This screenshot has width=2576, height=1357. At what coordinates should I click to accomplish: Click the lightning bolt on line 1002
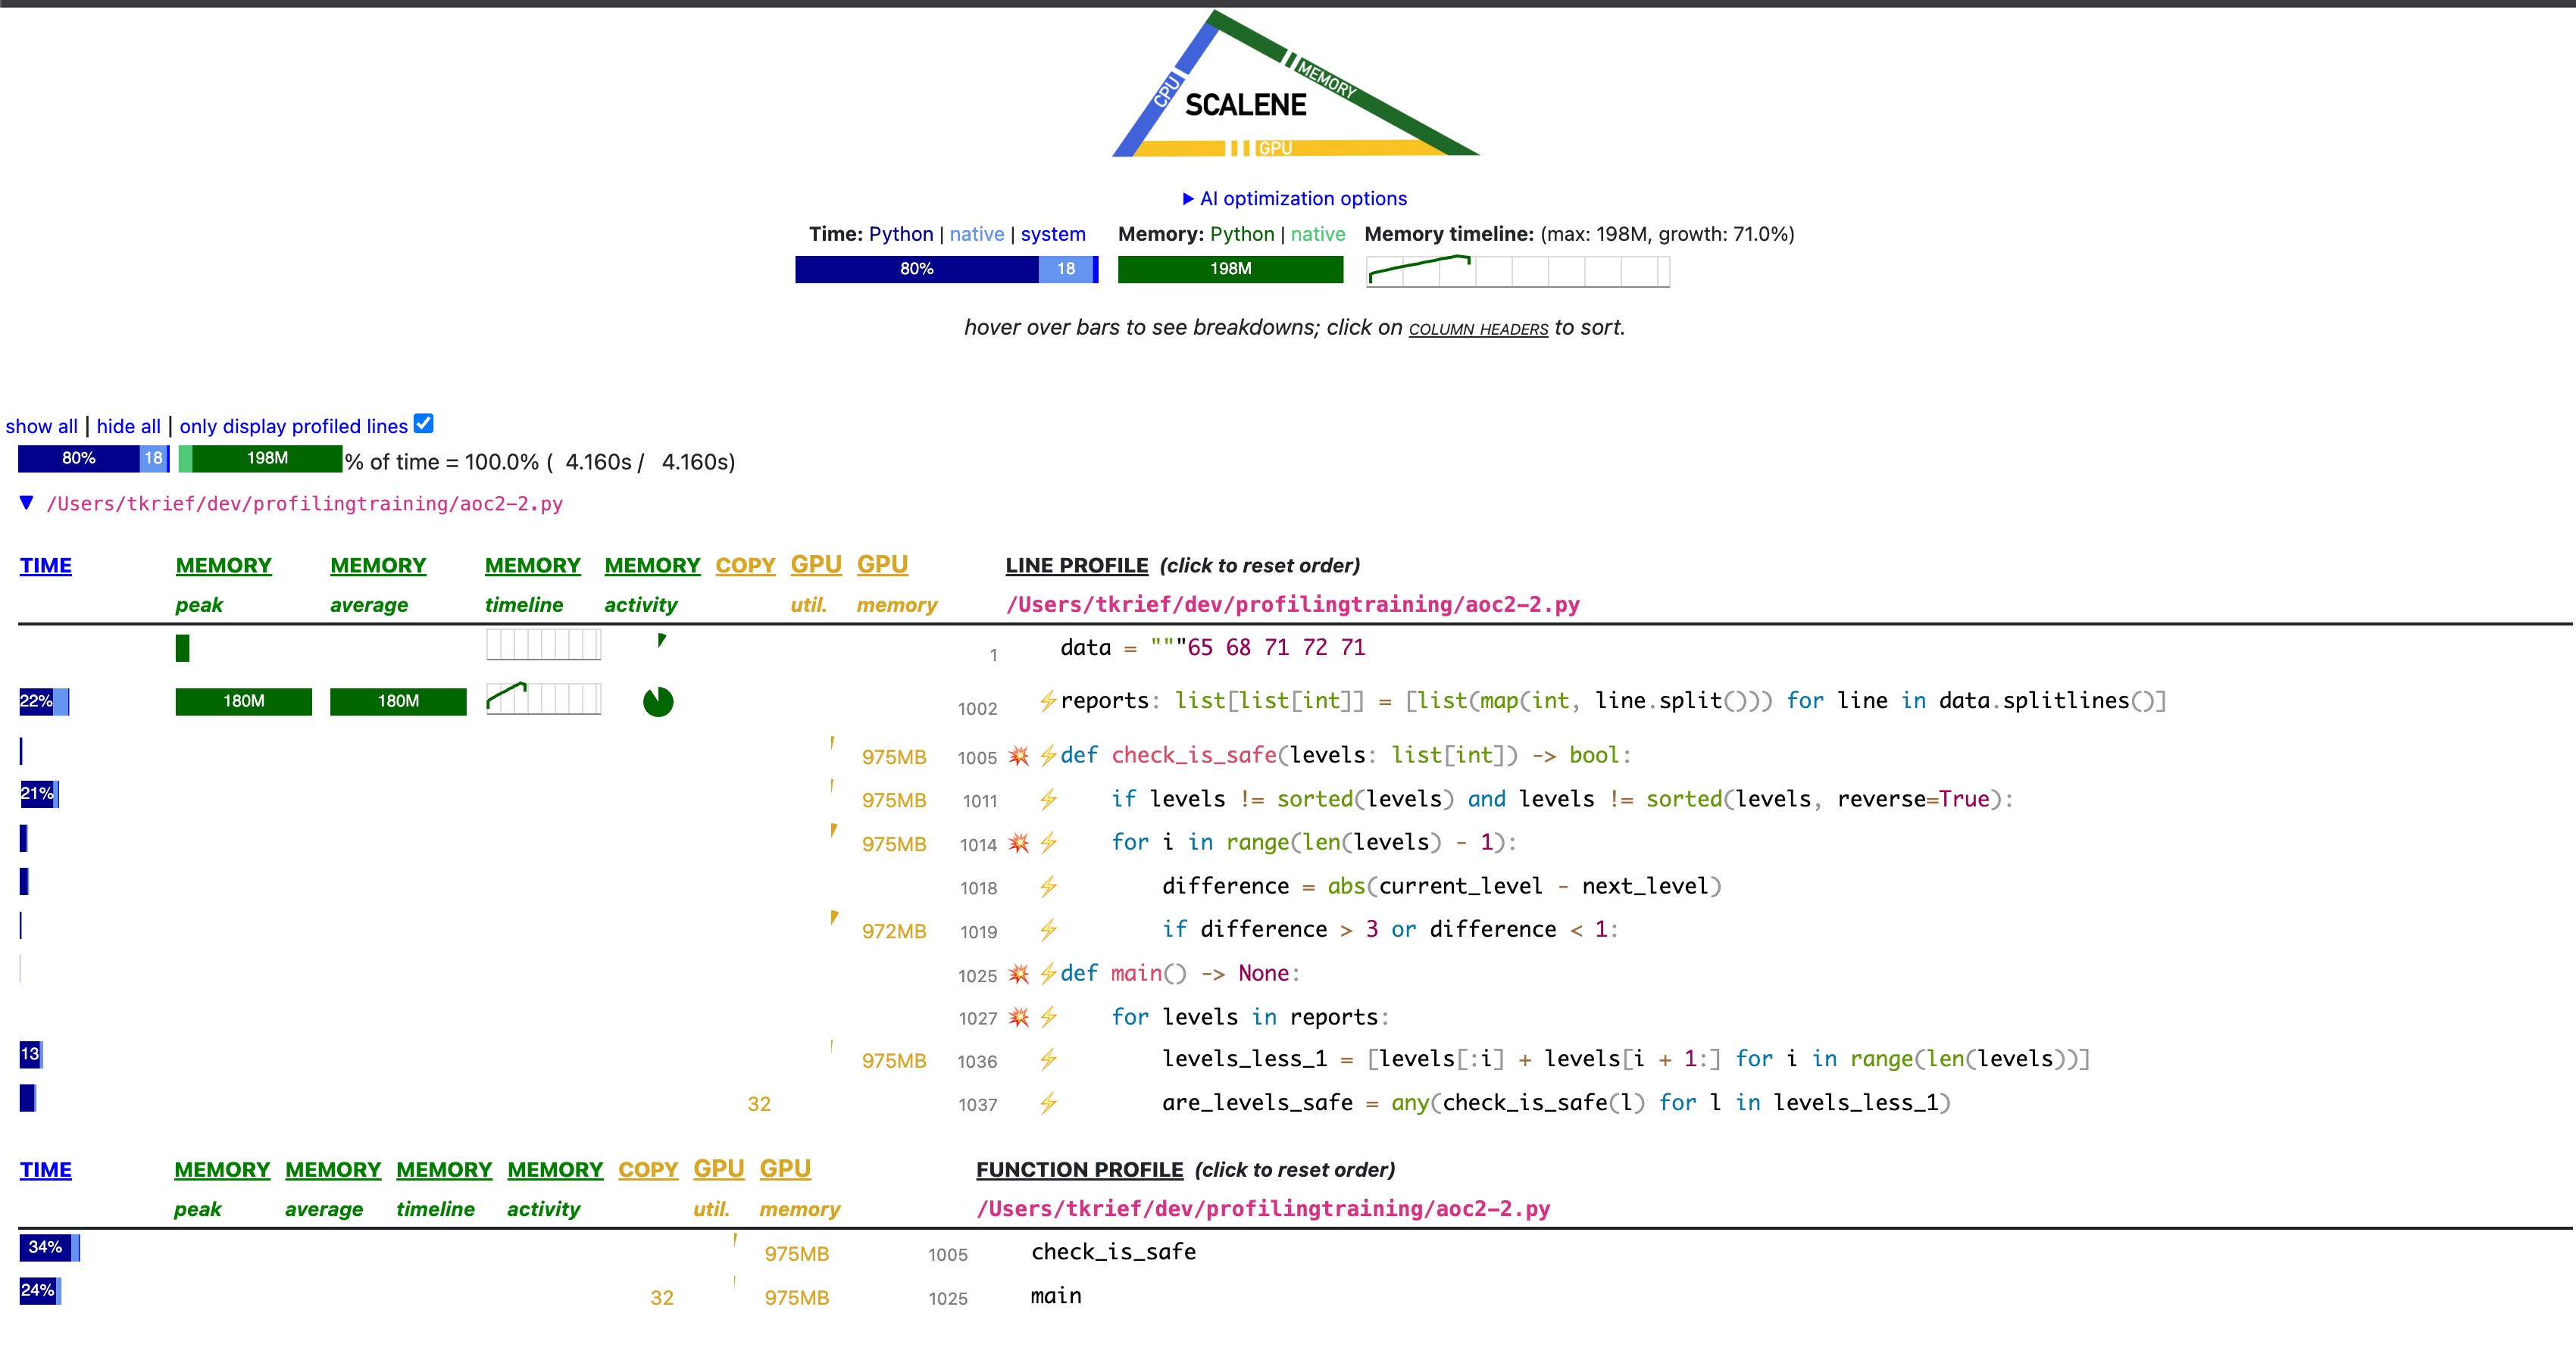(1047, 701)
